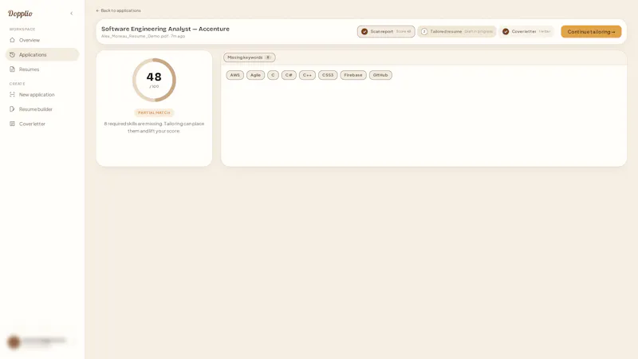Click the 48 score ring
The width and height of the screenshot is (638, 359).
click(x=154, y=80)
